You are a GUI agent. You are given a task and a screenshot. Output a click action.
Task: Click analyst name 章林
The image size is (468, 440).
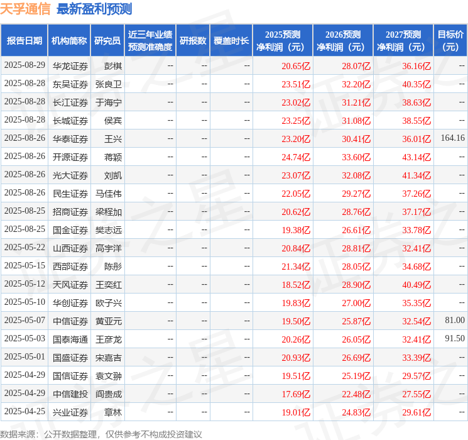pyautogui.click(x=113, y=412)
